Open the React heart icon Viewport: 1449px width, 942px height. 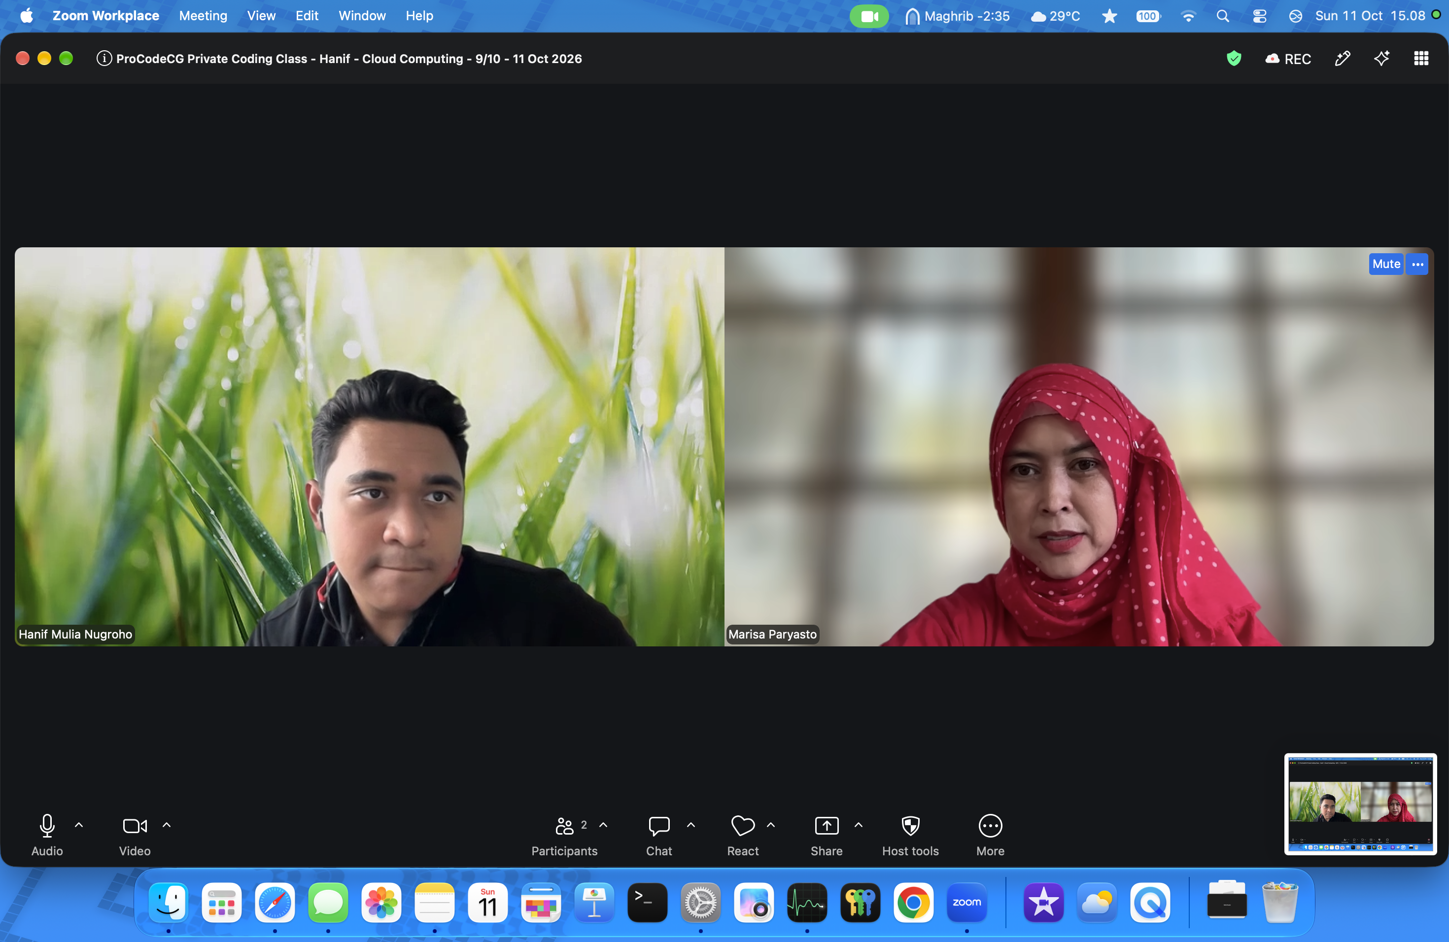743,836
